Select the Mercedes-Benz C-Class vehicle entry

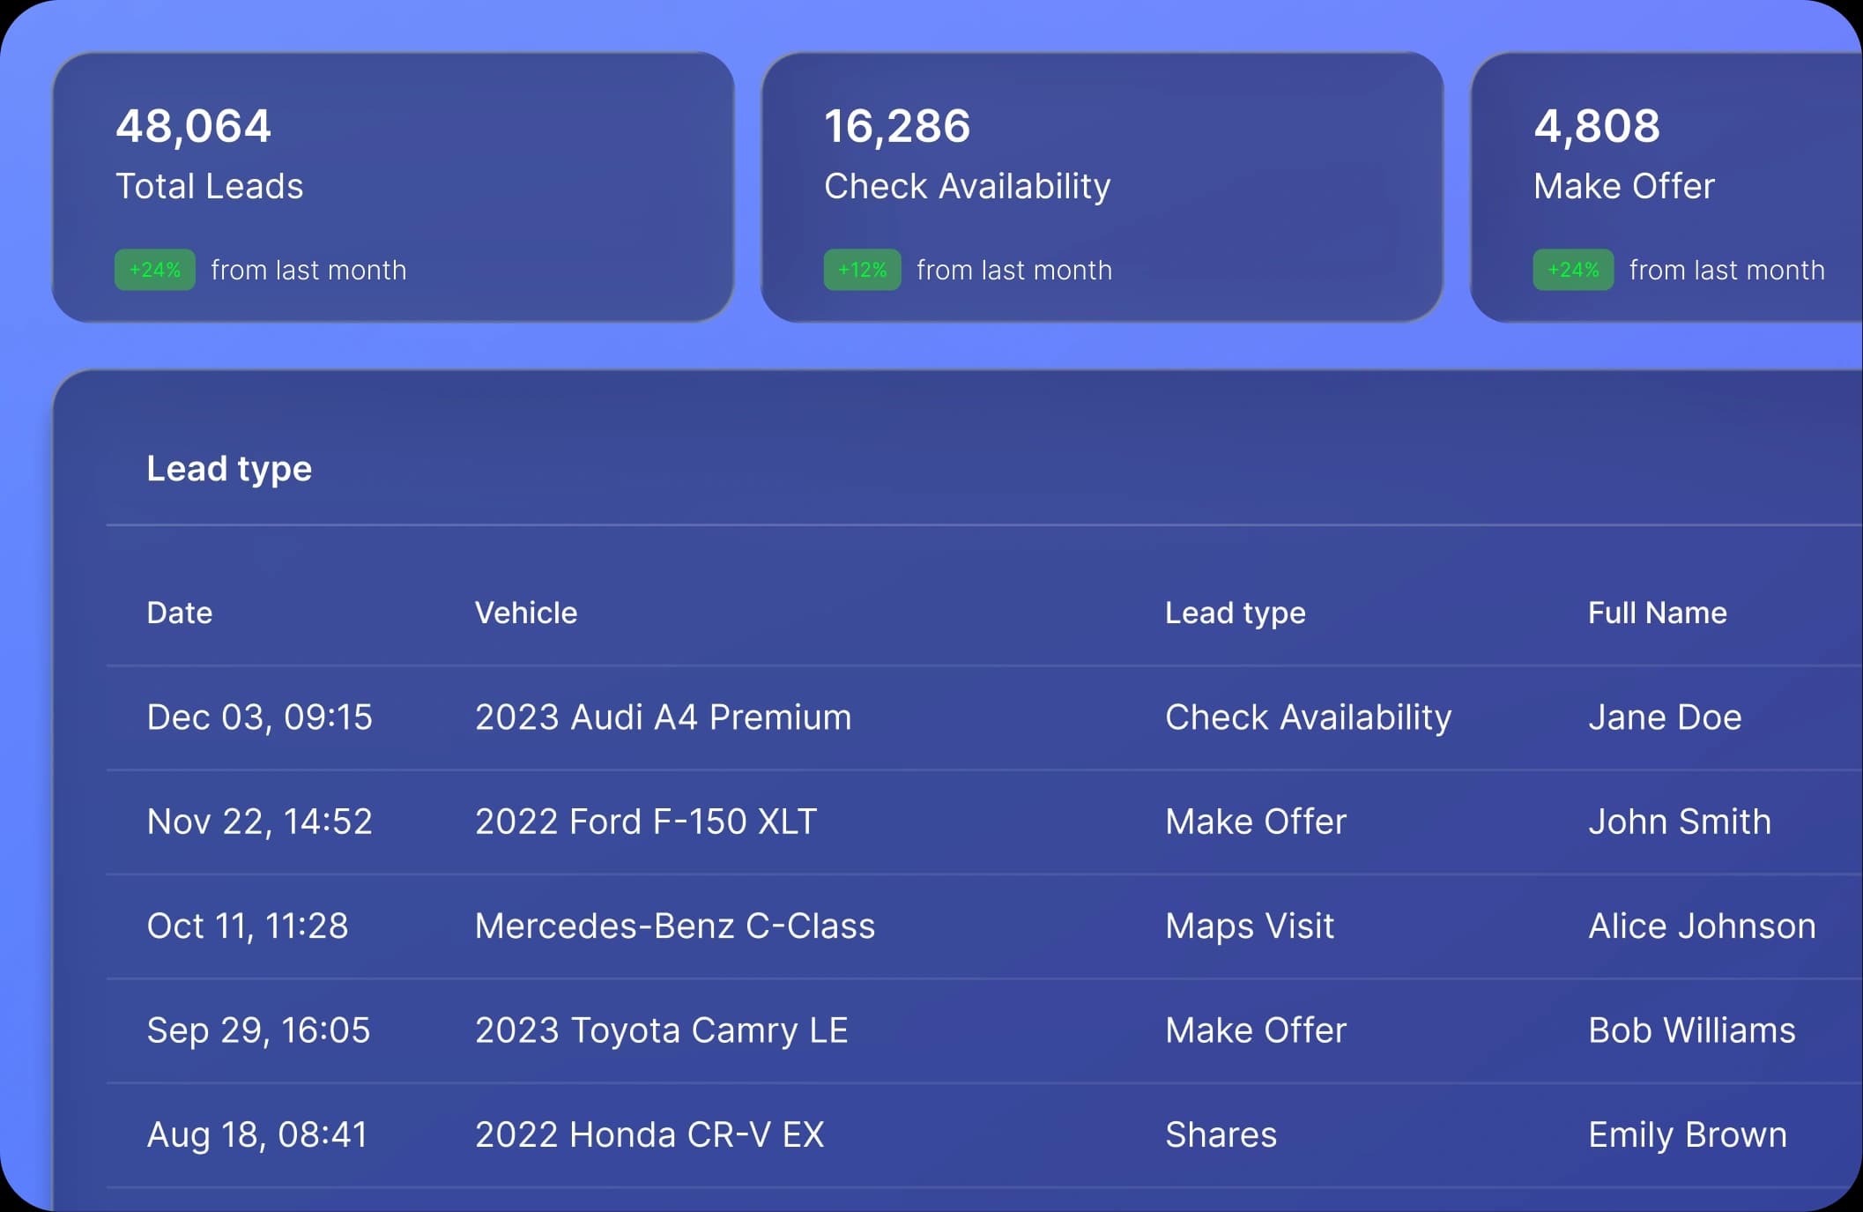click(x=674, y=926)
